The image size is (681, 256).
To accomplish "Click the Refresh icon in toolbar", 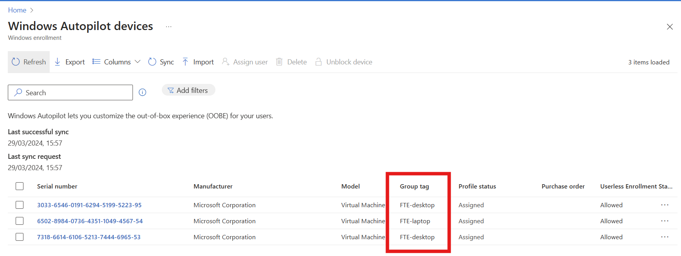I will (x=16, y=62).
